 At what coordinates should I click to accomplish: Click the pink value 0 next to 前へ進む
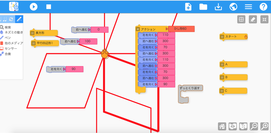pos(100,29)
